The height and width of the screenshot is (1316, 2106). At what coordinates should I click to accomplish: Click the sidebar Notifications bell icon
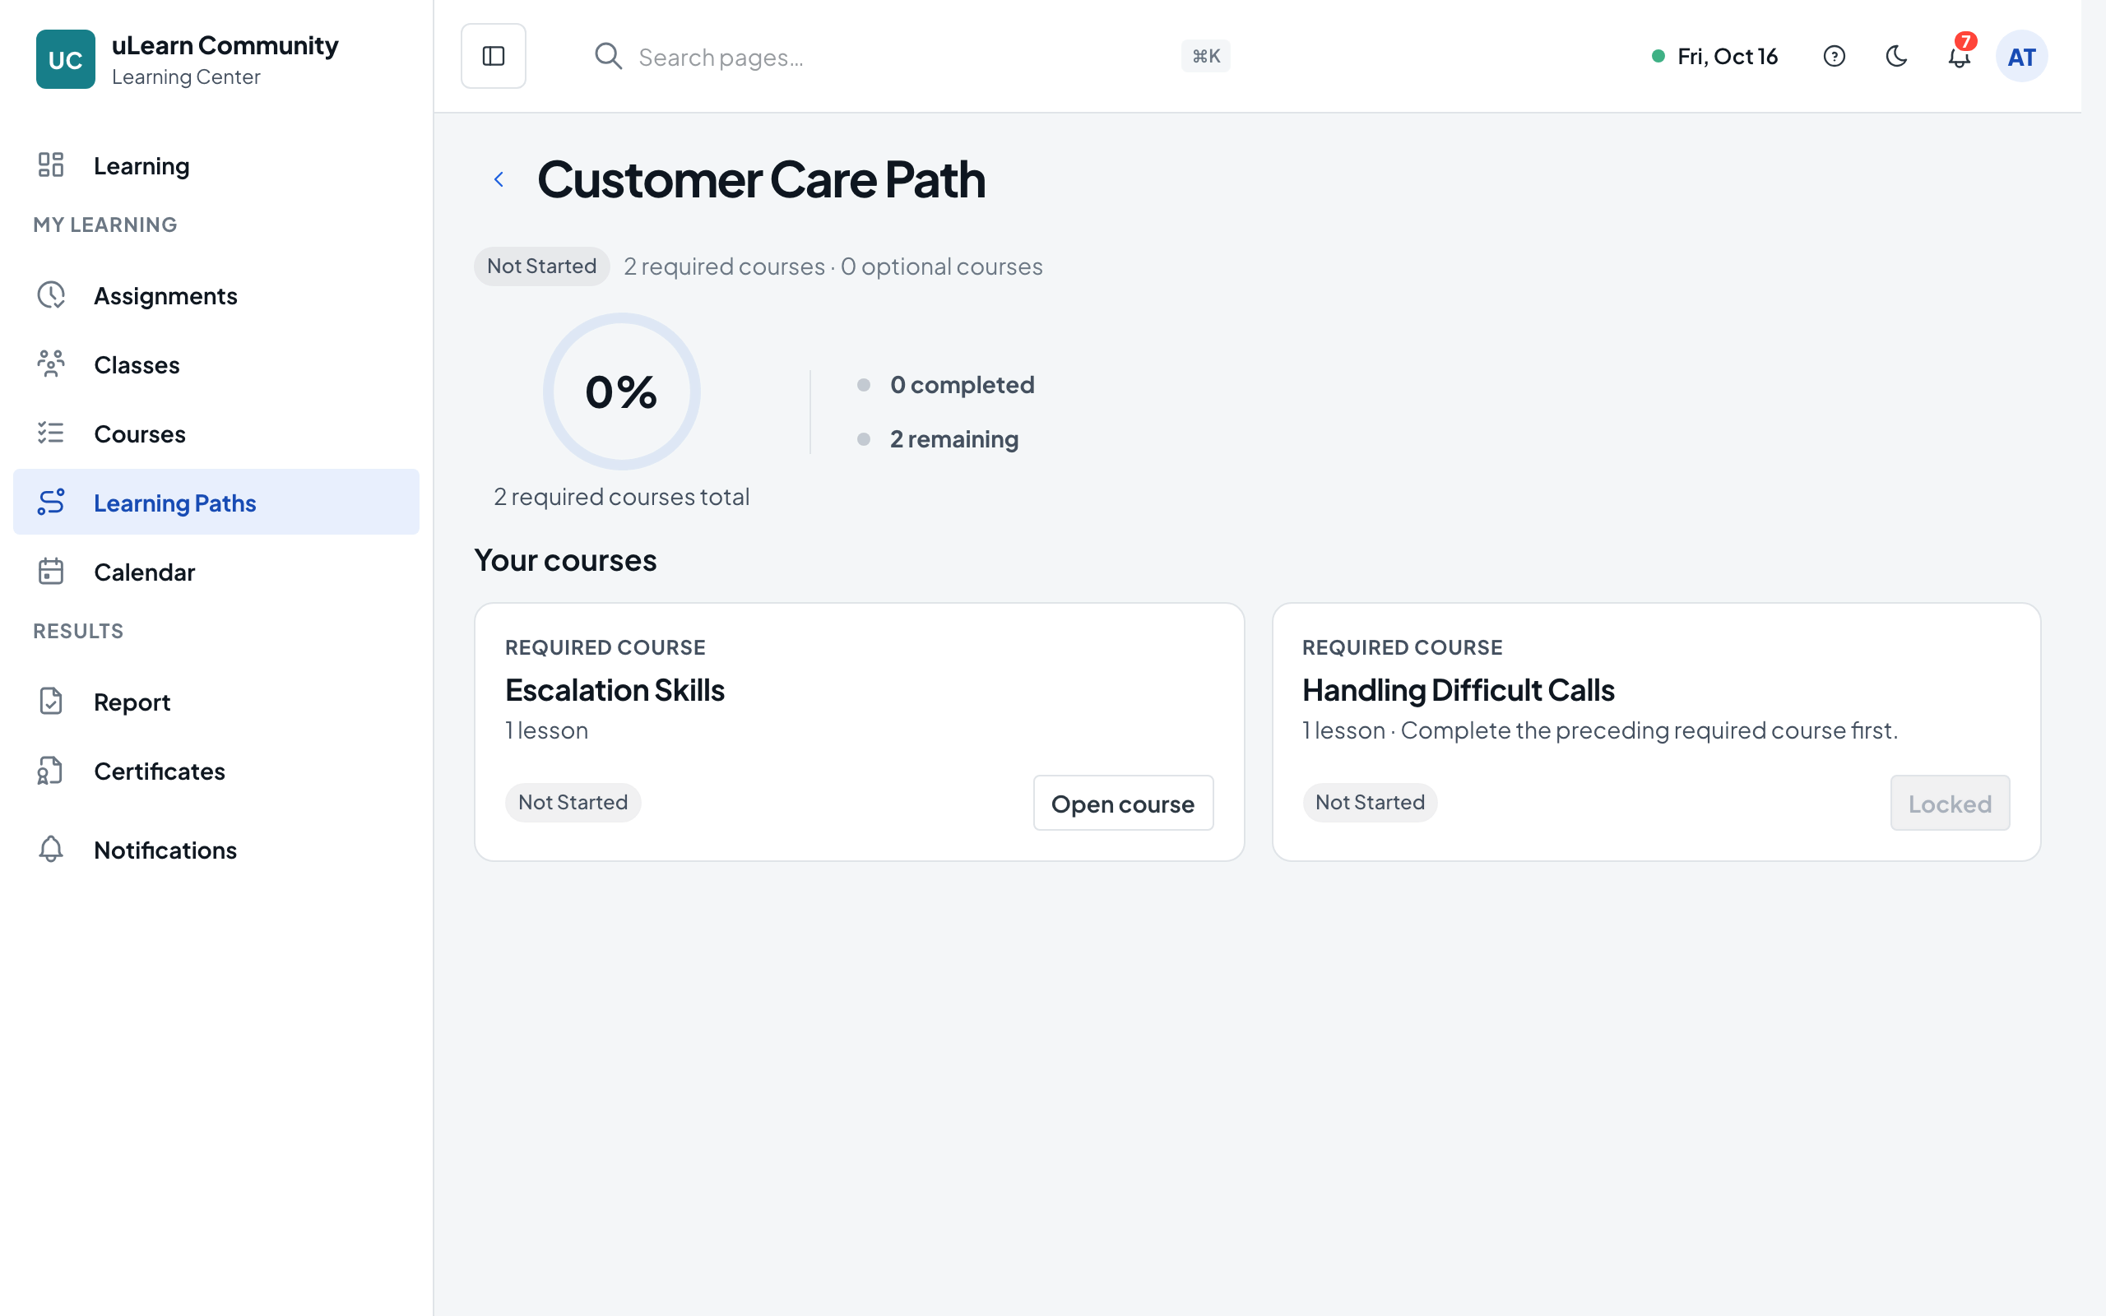point(51,849)
